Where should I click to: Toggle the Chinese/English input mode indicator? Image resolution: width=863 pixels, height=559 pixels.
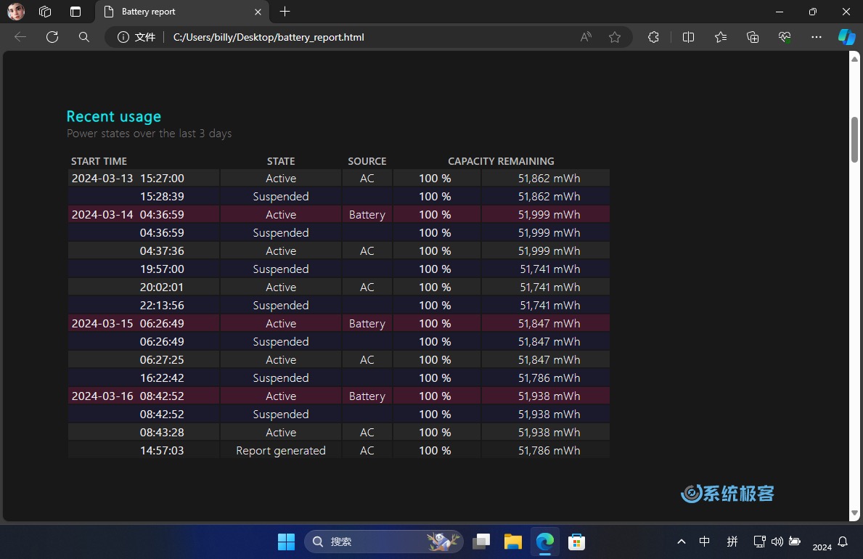(704, 542)
